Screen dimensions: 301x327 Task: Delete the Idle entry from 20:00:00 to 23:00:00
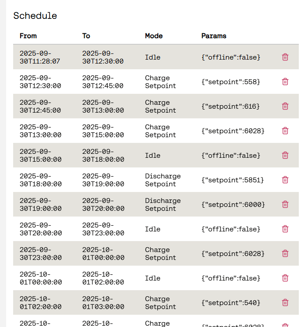(x=285, y=229)
